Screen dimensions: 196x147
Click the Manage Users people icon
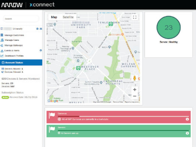[2, 40]
